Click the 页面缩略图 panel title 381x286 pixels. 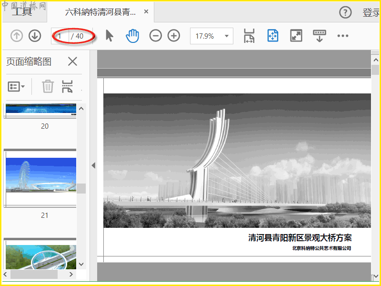29,61
